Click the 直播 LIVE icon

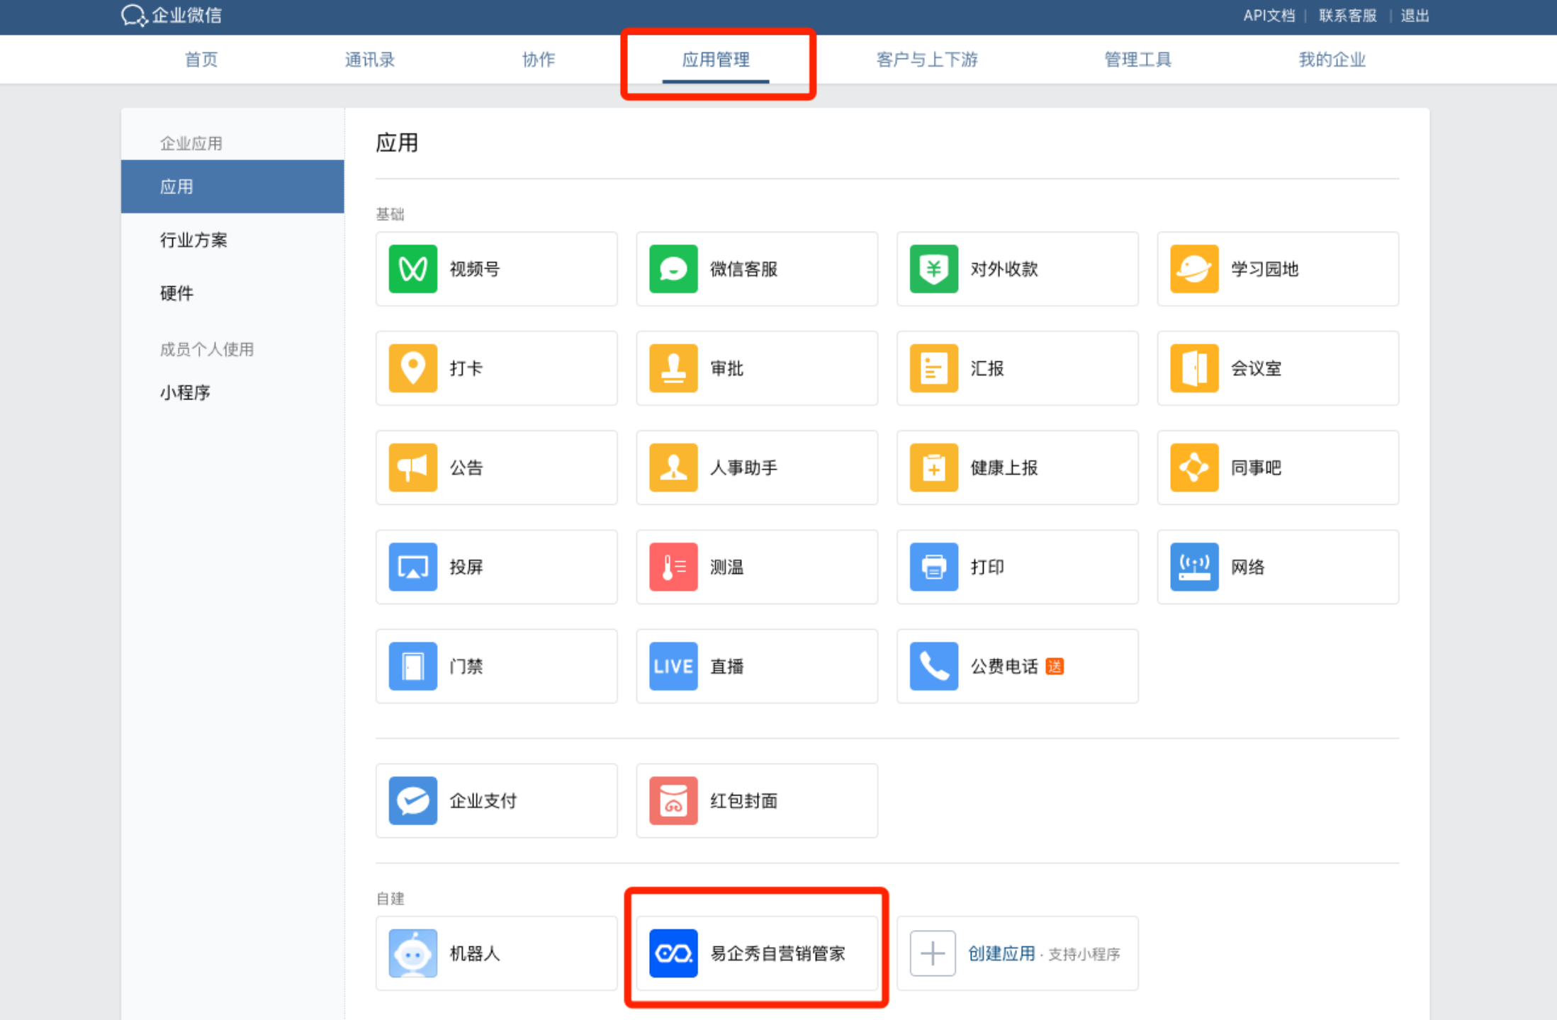click(673, 666)
